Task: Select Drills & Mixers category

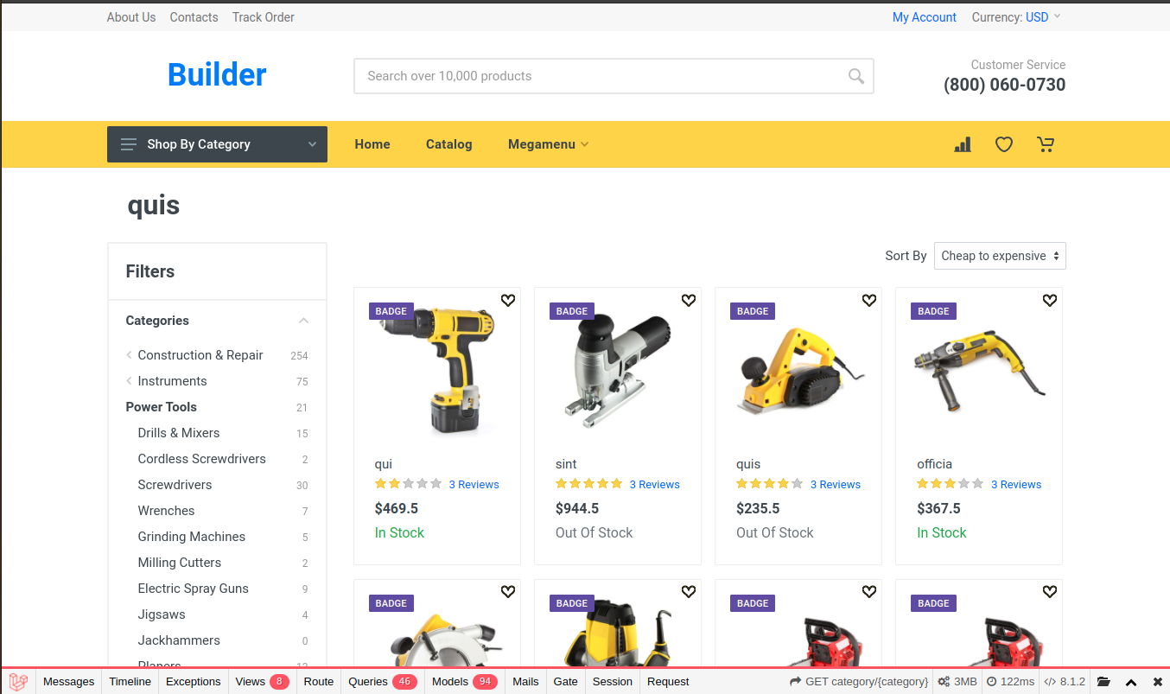Action: 179,433
